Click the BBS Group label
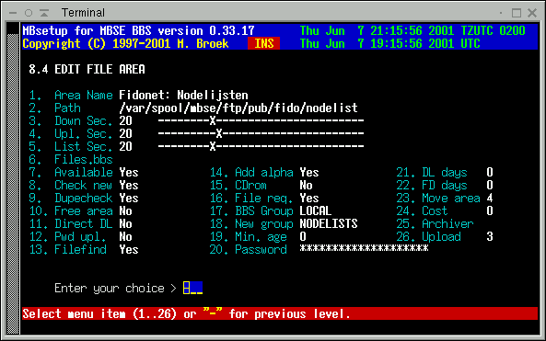546x341 pixels. click(x=264, y=210)
